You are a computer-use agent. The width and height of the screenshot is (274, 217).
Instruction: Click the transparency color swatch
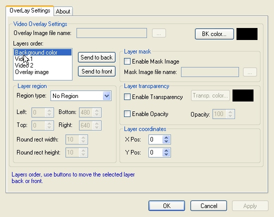pyautogui.click(x=243, y=95)
